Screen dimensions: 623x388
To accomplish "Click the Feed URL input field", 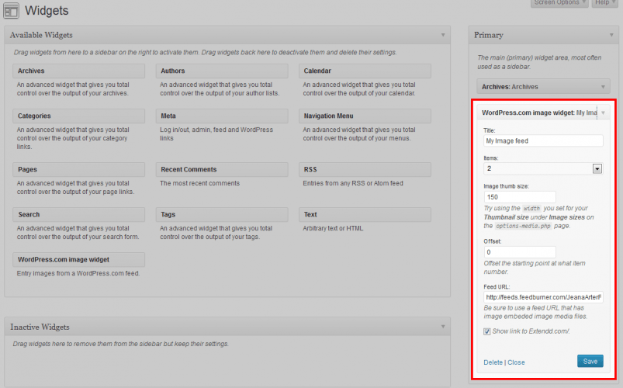I will click(x=543, y=297).
